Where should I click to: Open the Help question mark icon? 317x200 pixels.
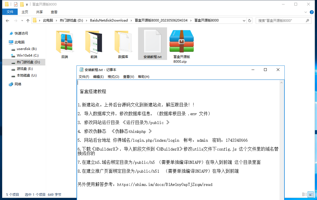pos(312,12)
